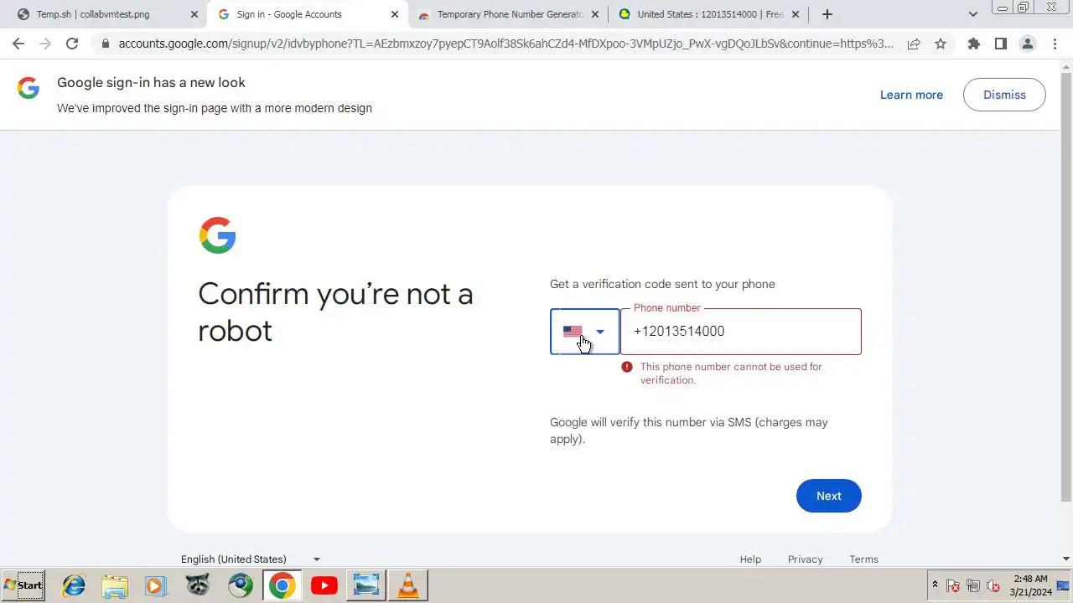This screenshot has height=603, width=1073.
Task: Open VLC media player from taskbar
Action: pyautogui.click(x=408, y=585)
